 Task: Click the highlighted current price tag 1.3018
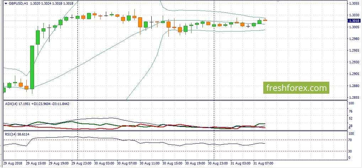click(353, 21)
